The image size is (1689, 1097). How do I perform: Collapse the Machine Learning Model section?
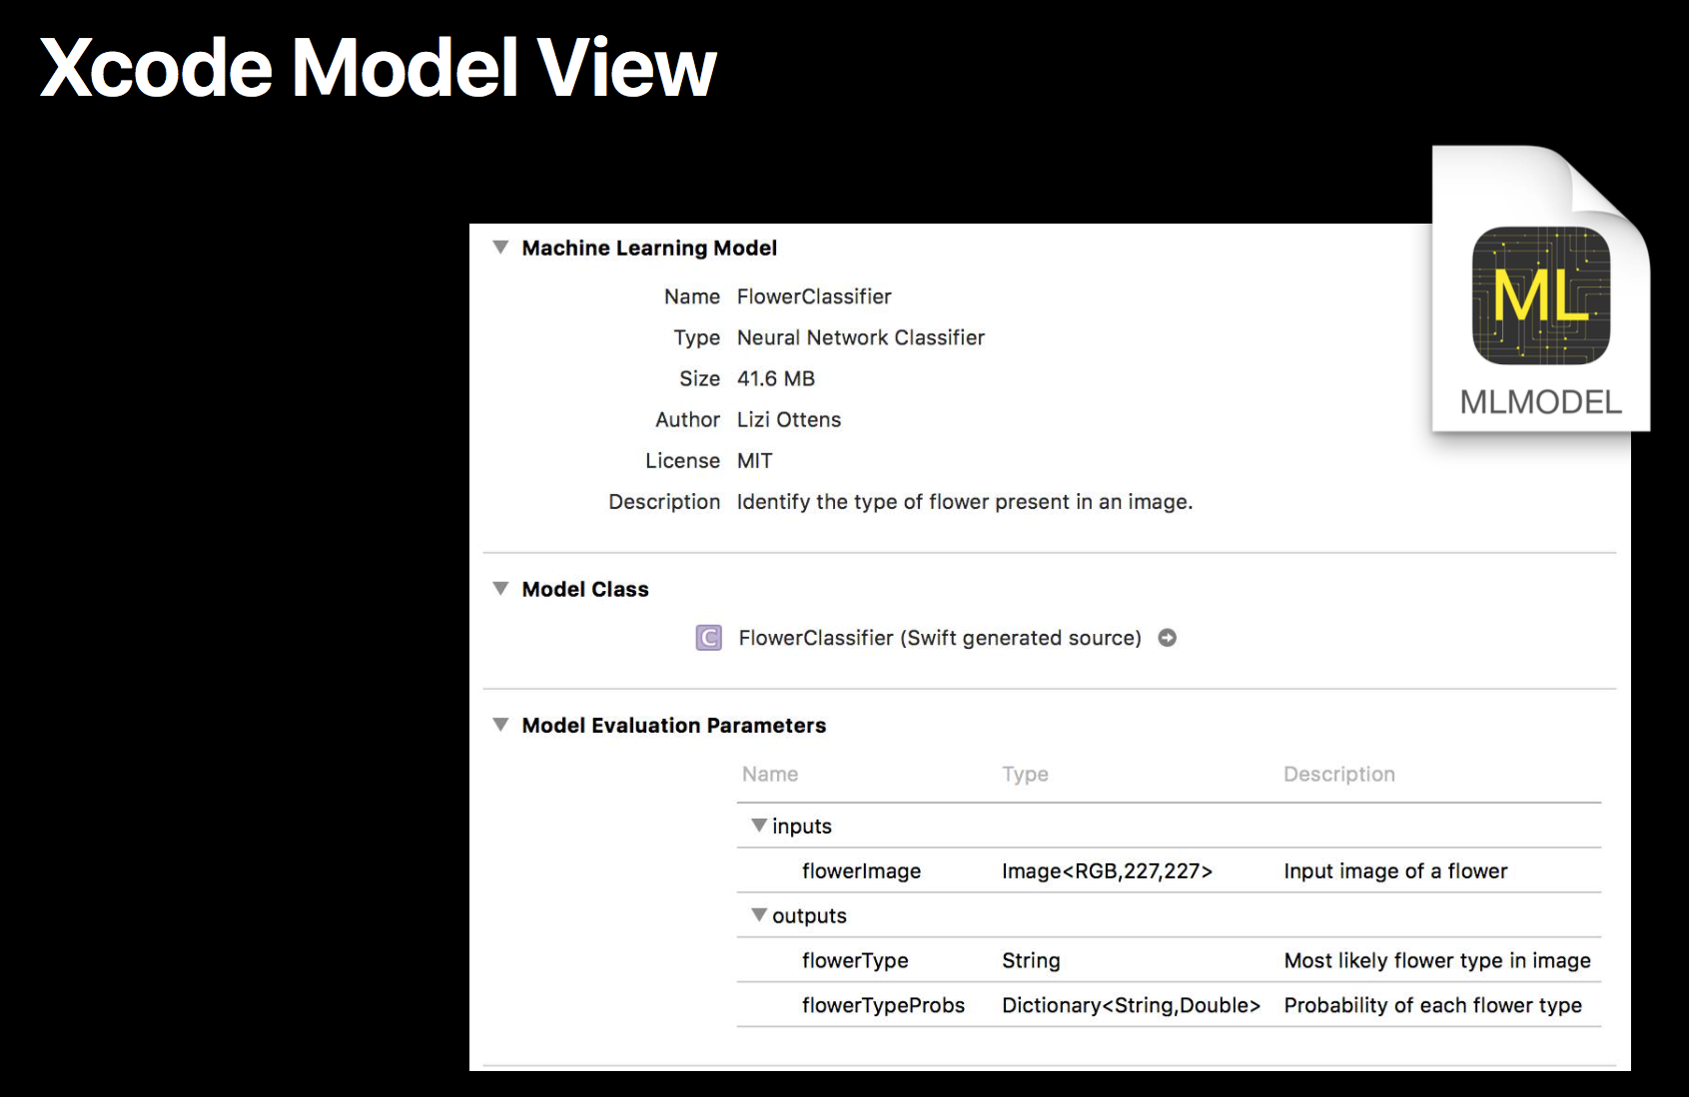coord(500,248)
